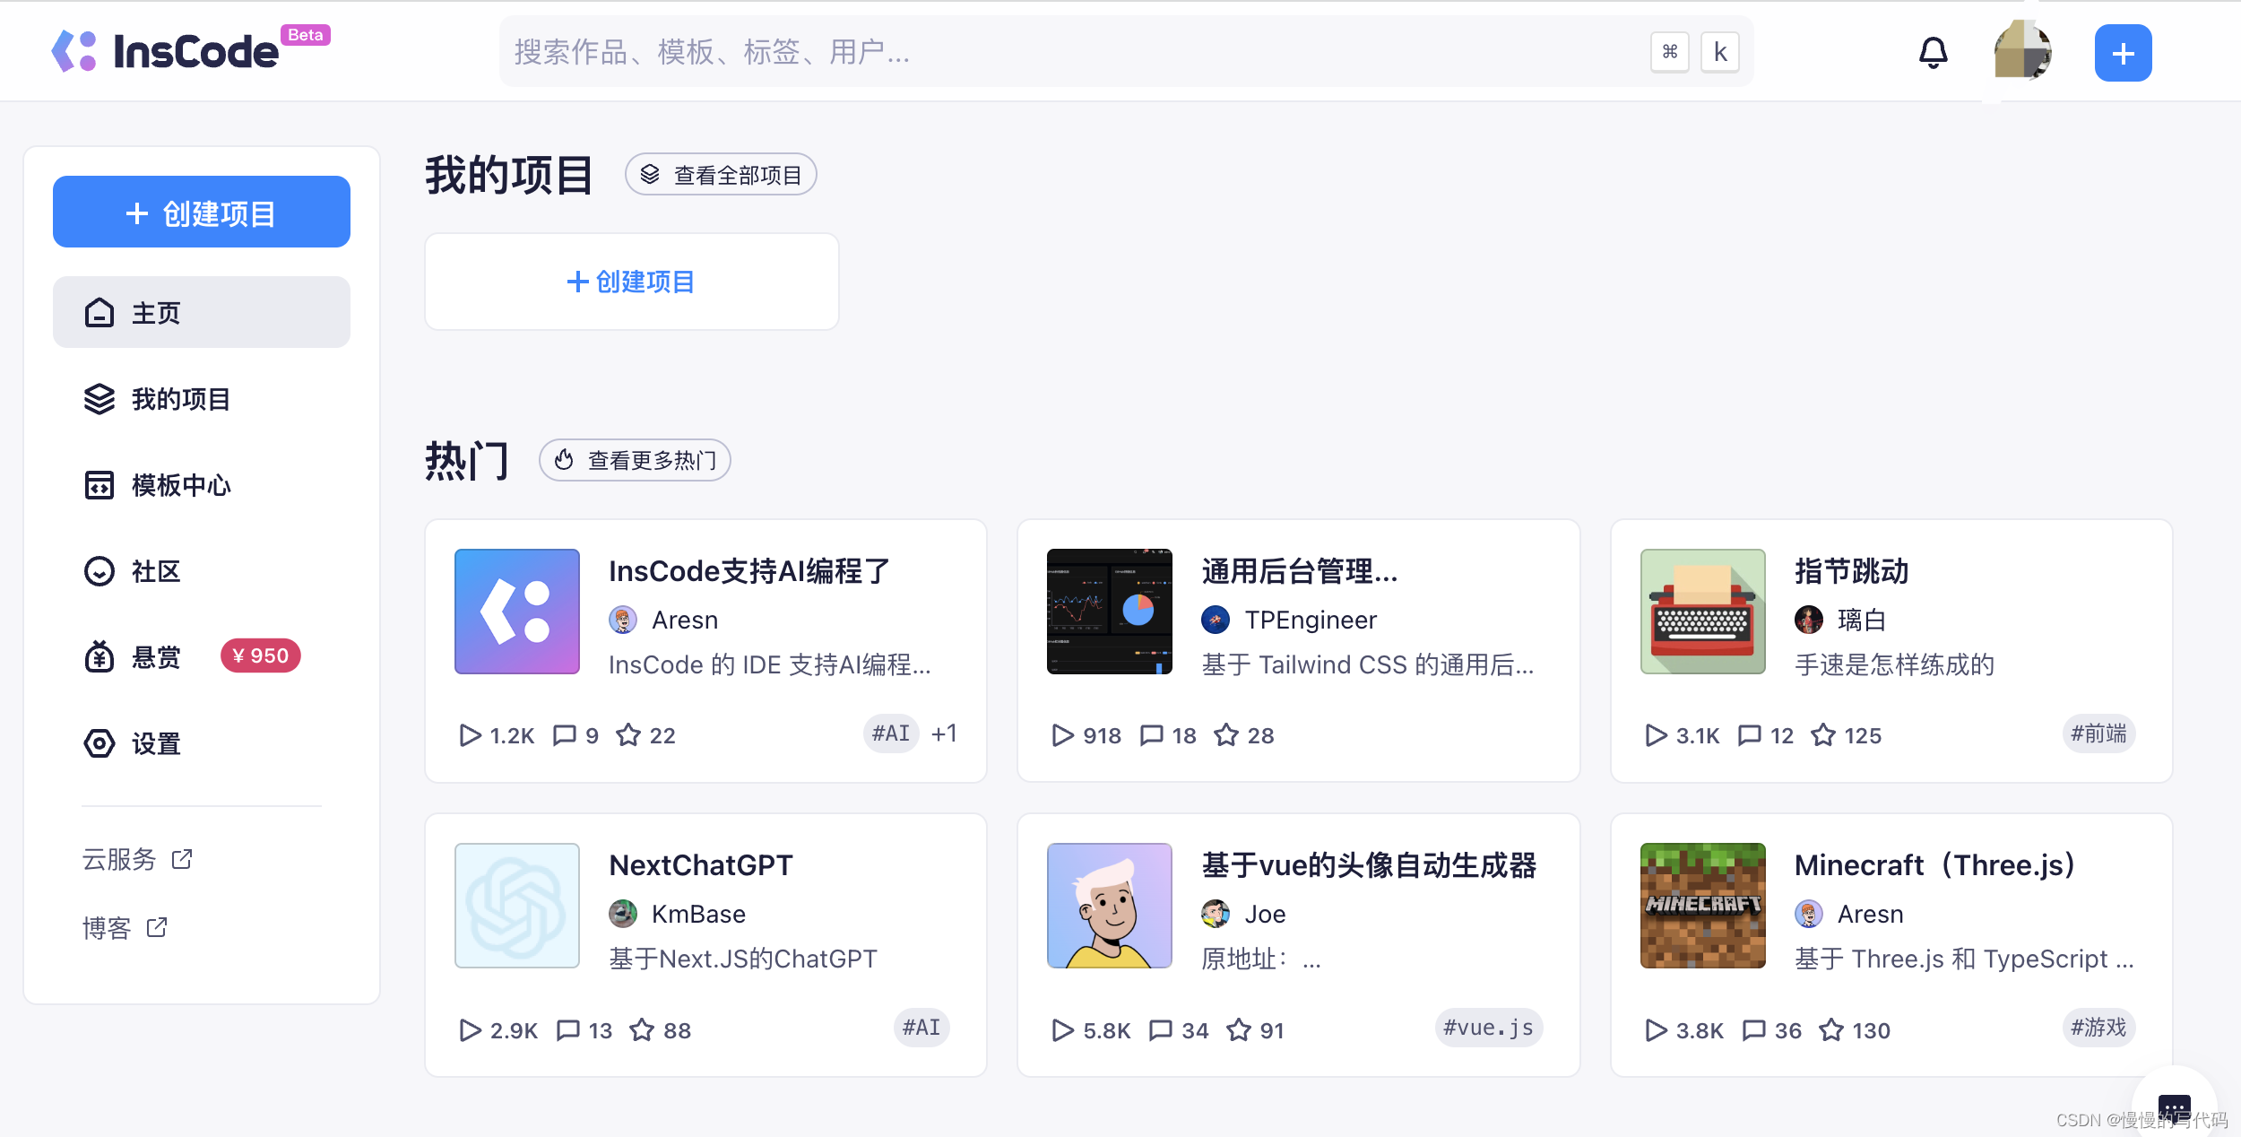Click 查看全部项目 button
Image resolution: width=2241 pixels, height=1137 pixels.
click(x=721, y=175)
